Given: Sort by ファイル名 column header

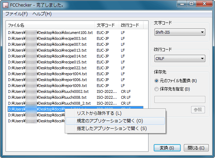Looking at the screenshot, I should (x=51, y=25).
